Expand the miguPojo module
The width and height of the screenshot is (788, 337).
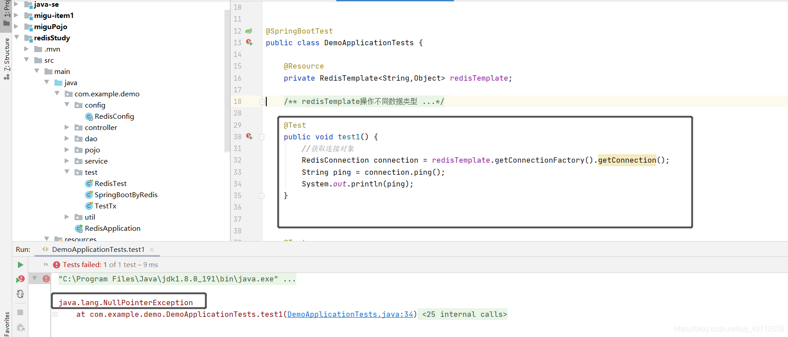[17, 26]
